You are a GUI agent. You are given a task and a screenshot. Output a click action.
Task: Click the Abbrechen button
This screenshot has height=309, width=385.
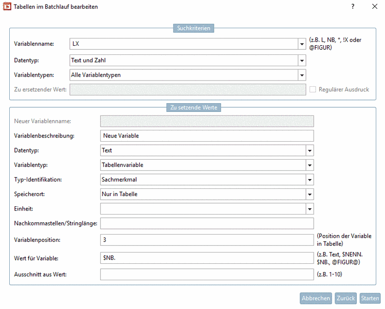coord(316,298)
